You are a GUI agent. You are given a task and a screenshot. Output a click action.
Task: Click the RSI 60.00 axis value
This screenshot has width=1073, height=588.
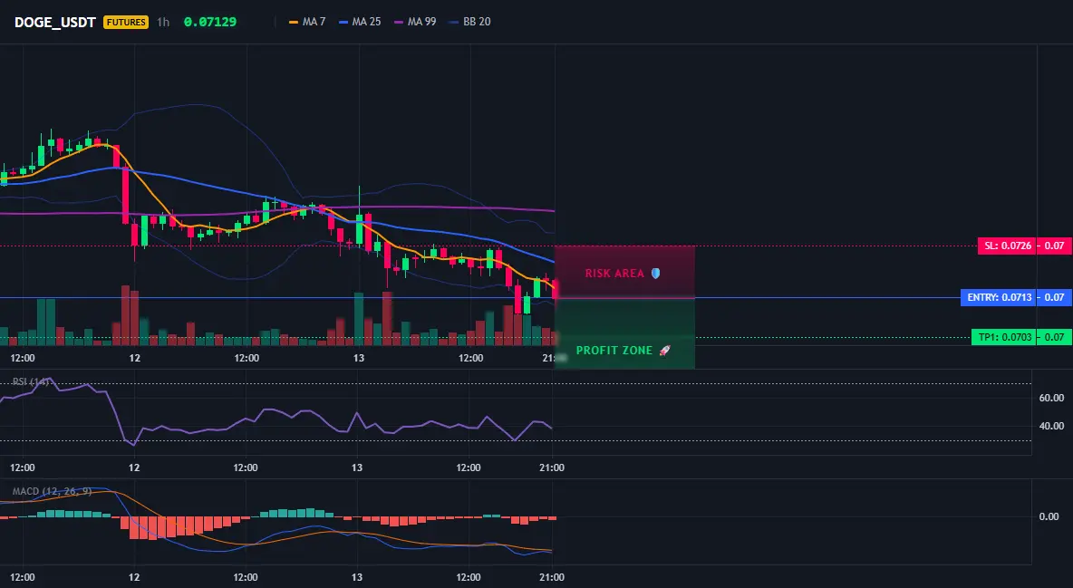[x=1051, y=398]
